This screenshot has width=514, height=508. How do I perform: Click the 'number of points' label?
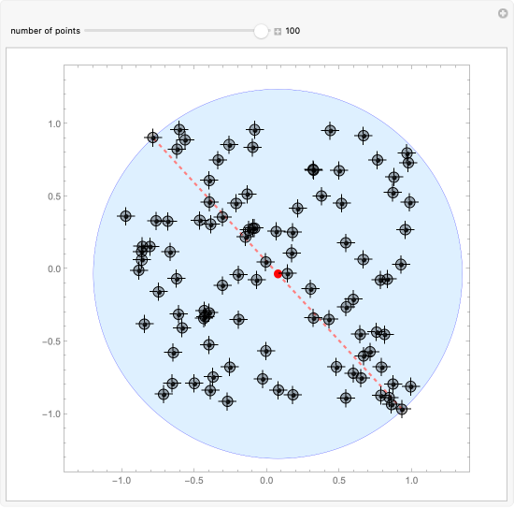click(45, 31)
